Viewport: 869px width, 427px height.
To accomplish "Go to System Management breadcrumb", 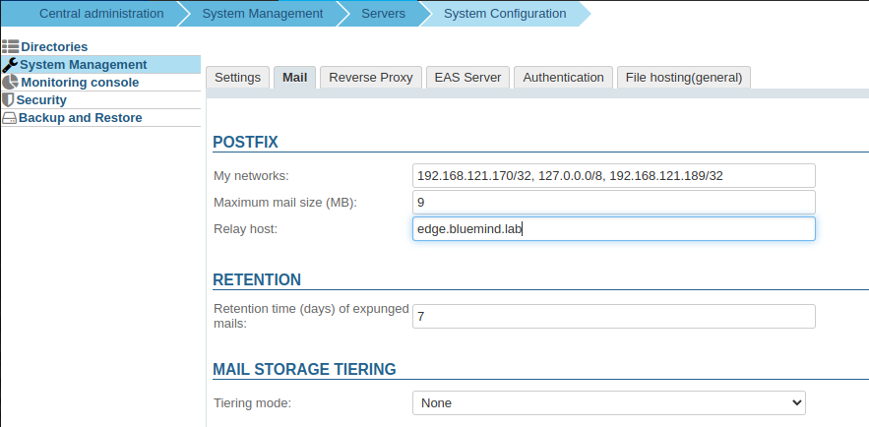I will (262, 14).
